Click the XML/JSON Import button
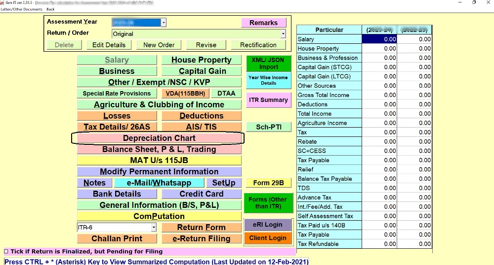494x265 pixels. (268, 63)
